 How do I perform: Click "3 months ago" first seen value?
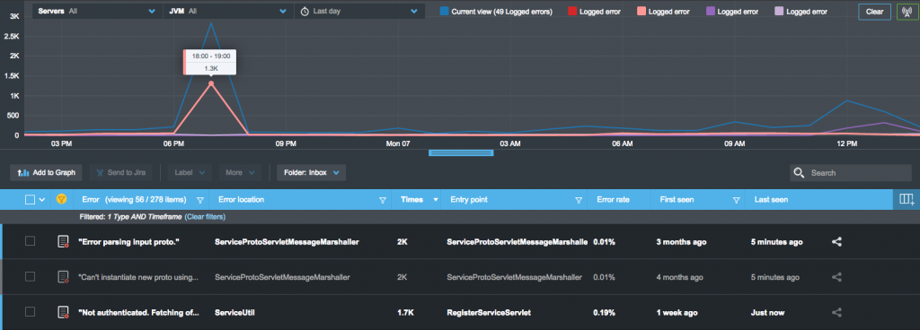pyautogui.click(x=681, y=241)
